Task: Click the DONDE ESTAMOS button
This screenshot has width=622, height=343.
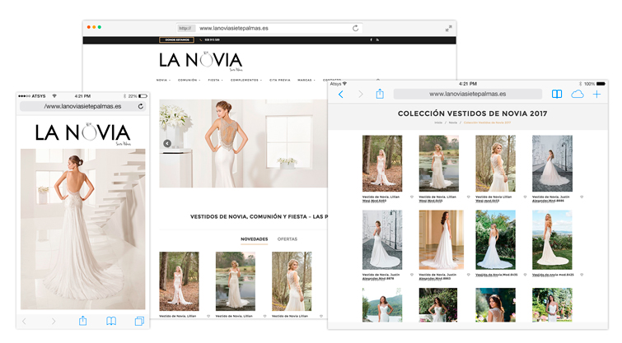Action: tap(176, 40)
